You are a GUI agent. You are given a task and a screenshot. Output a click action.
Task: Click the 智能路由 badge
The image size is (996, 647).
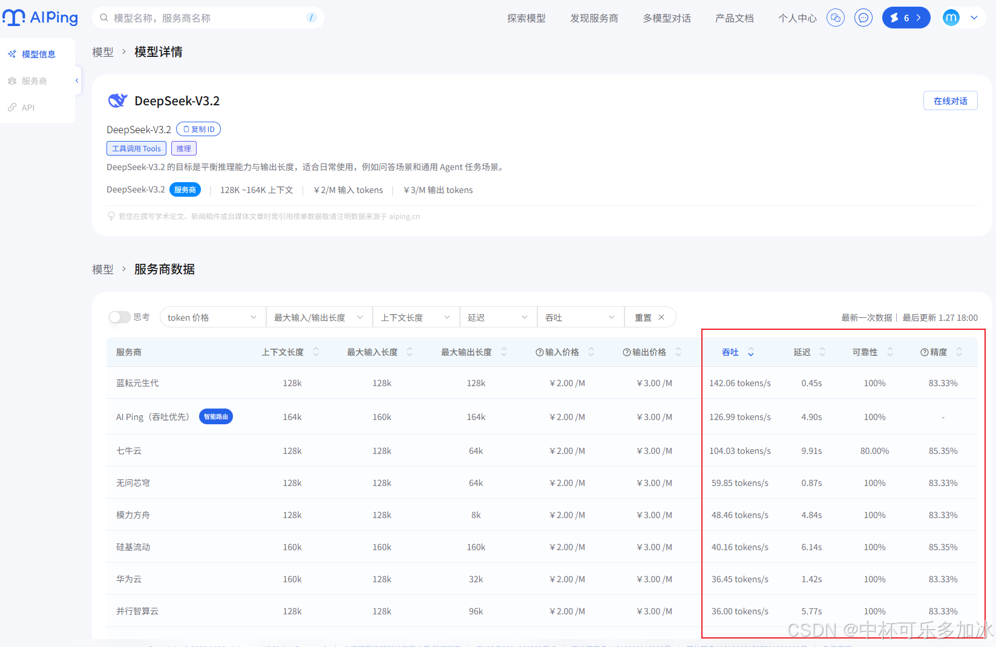click(x=216, y=416)
